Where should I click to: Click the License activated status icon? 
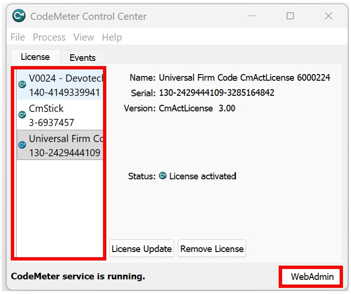coord(163,176)
